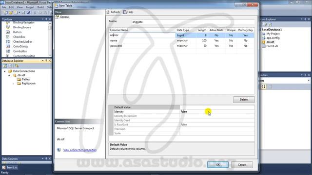Toggle Allow Nulls cell for nomor row
Viewport: 312px width, 175px height.
point(216,35)
